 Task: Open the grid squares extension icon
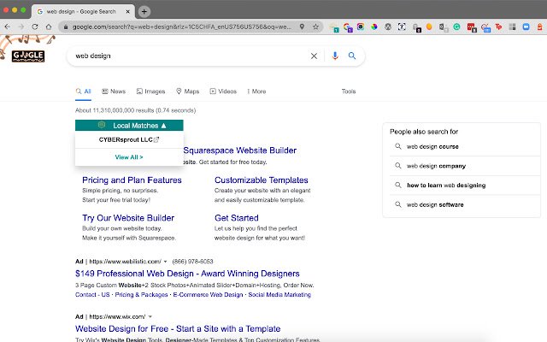pos(512,27)
